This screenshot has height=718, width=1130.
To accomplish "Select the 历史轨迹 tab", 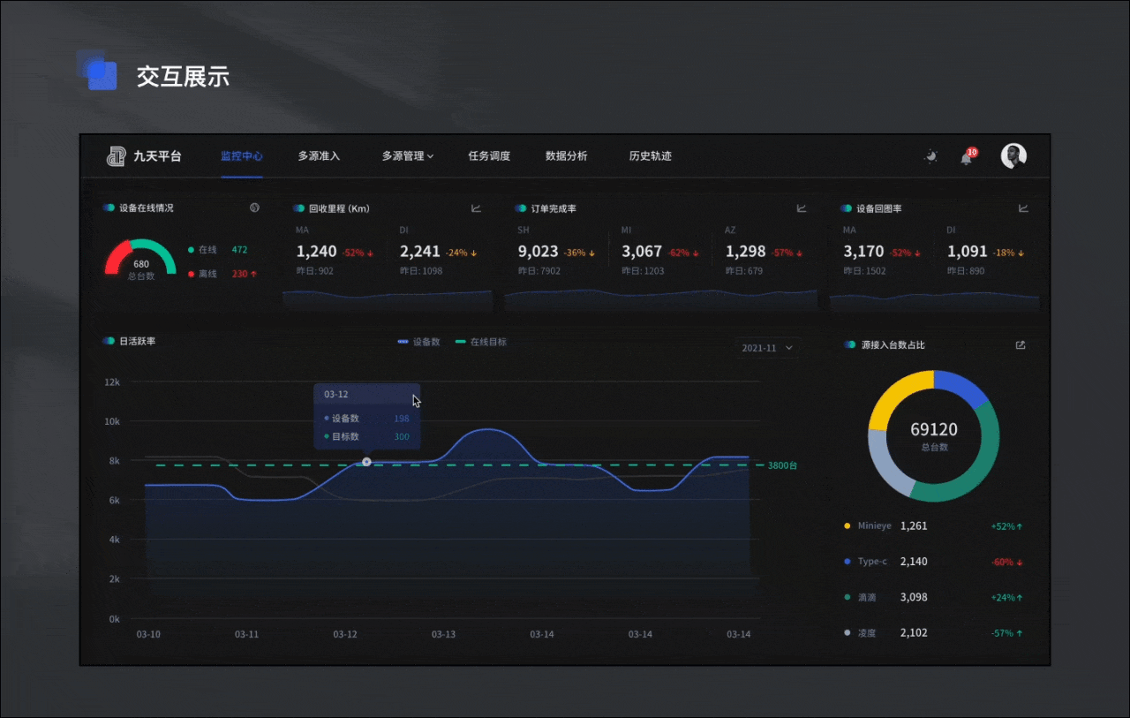I will [x=651, y=156].
